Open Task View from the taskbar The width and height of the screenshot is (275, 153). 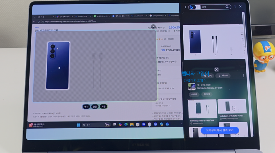coord(114,125)
